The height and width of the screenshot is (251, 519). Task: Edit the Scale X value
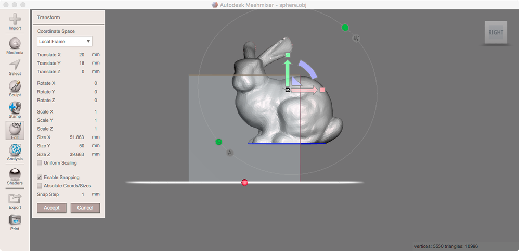click(96, 112)
